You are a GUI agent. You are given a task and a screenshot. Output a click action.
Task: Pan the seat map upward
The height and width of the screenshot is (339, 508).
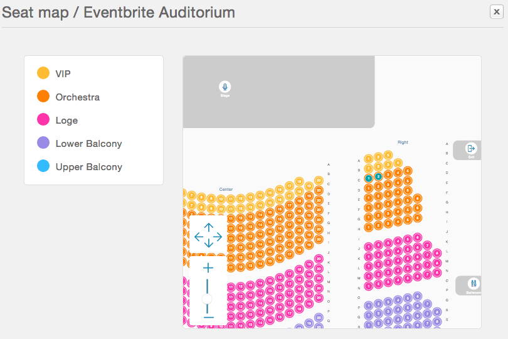tap(209, 227)
